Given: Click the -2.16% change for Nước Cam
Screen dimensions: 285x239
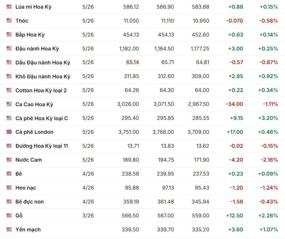Looking at the screenshot, I should click(x=269, y=160).
